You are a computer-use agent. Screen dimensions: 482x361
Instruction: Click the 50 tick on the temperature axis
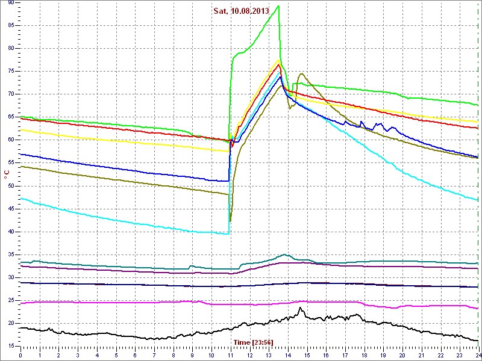pos(11,186)
